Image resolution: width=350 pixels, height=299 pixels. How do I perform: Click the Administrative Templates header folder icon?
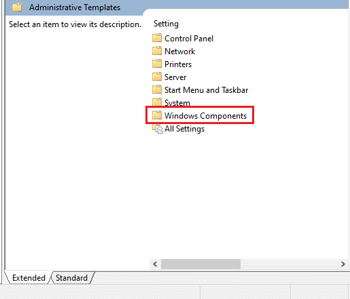point(17,7)
